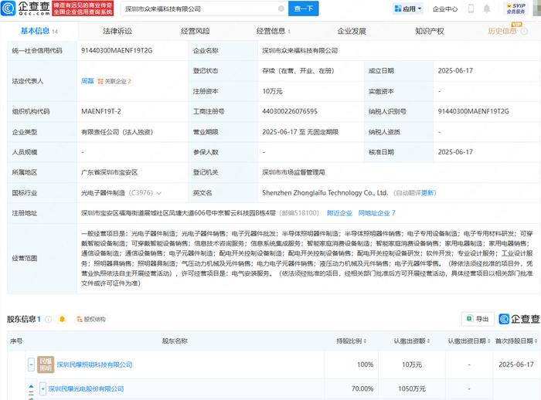Open the 股权结构 chart

[x=91, y=320]
